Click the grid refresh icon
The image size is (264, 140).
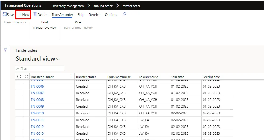26,77
